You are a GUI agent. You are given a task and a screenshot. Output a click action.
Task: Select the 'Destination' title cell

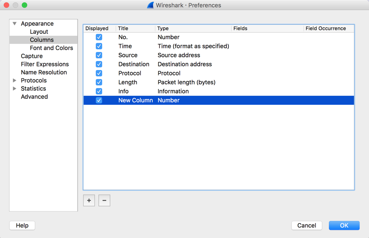coord(134,64)
